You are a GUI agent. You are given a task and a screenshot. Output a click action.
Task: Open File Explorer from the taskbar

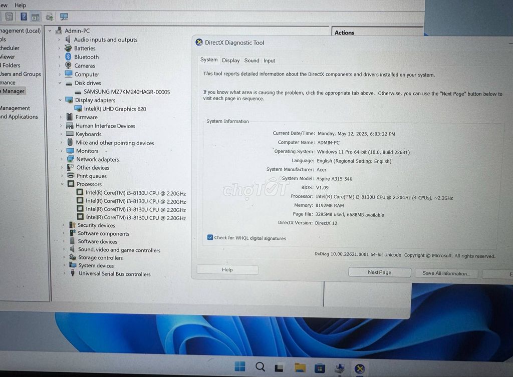(300, 368)
